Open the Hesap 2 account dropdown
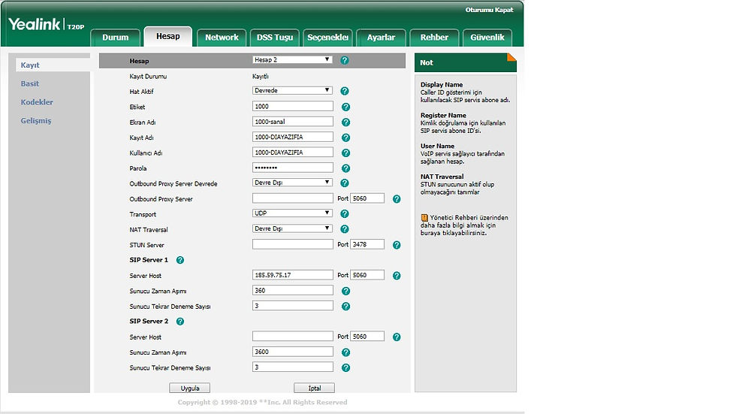736x414 pixels. [292, 59]
